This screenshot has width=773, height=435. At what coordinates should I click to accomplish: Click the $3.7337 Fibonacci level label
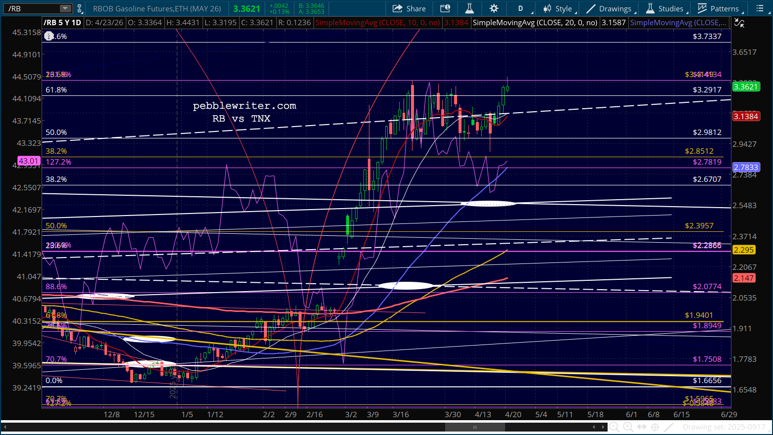tap(707, 36)
